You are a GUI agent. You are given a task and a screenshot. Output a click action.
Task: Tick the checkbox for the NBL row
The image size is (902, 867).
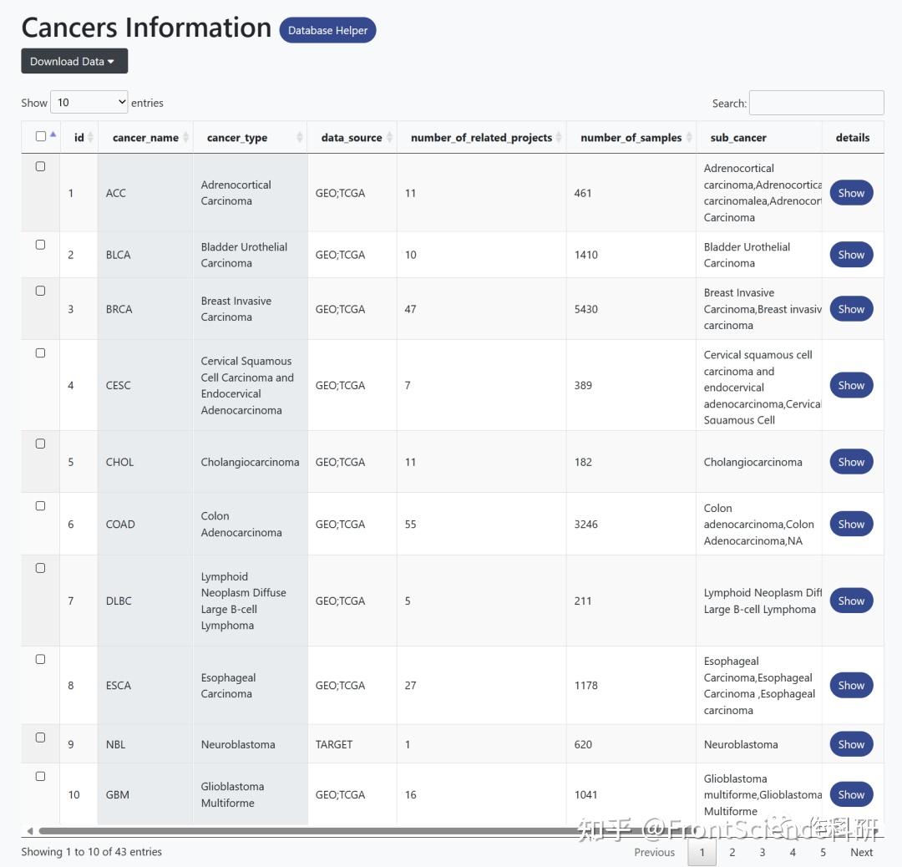tap(40, 738)
